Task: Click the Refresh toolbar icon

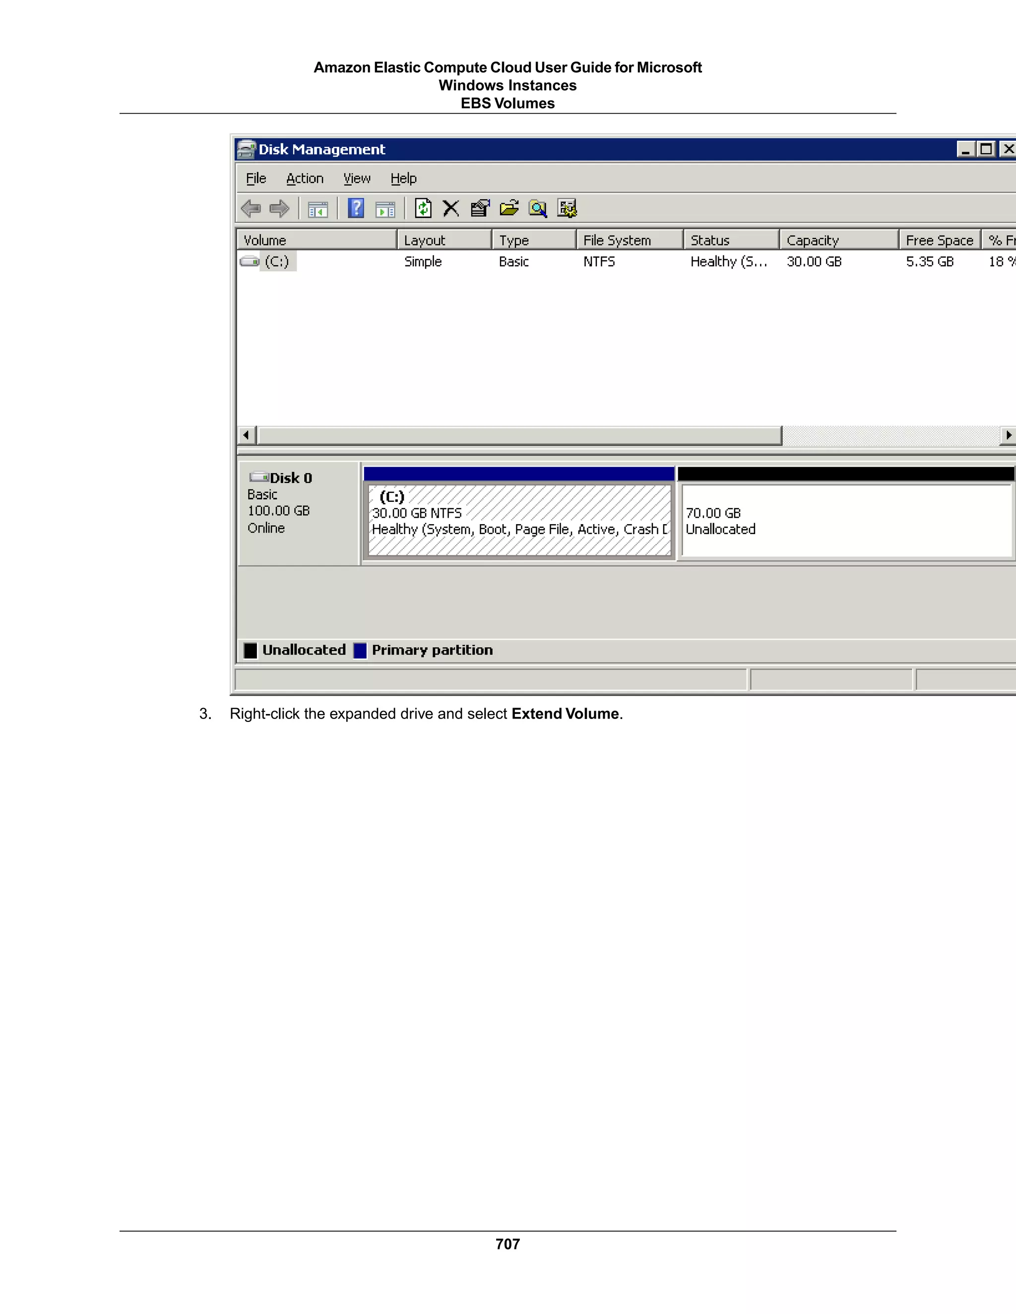Action: click(423, 209)
